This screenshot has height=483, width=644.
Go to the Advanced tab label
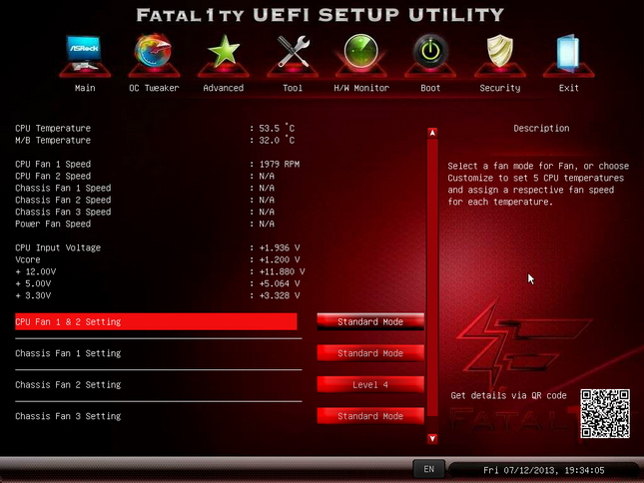tap(224, 88)
